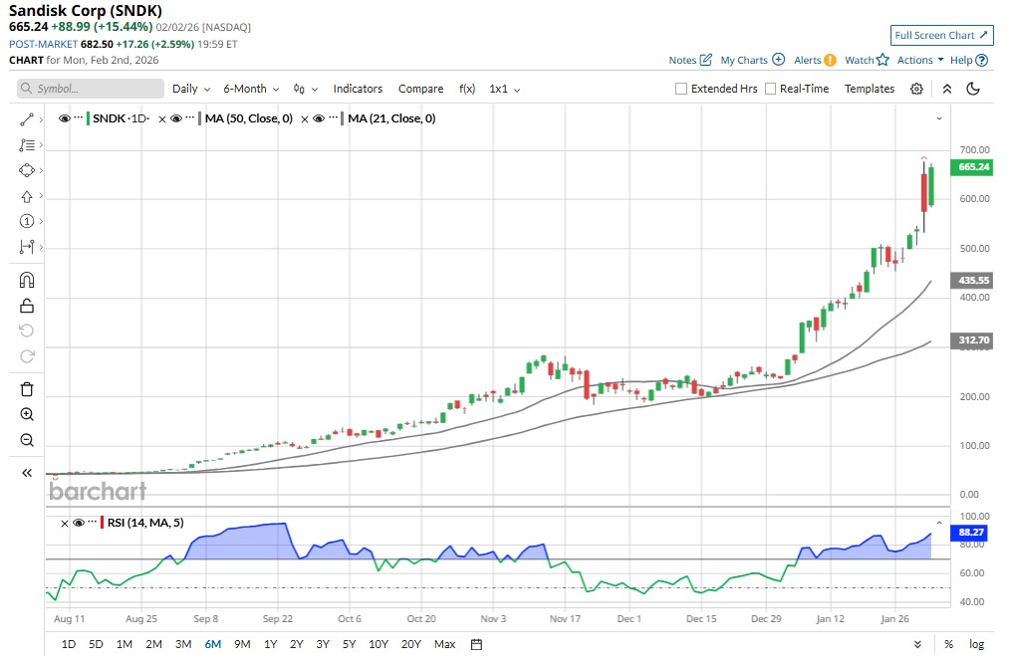Click the lock drawings icon
This screenshot has width=1011, height=663.
(x=27, y=306)
